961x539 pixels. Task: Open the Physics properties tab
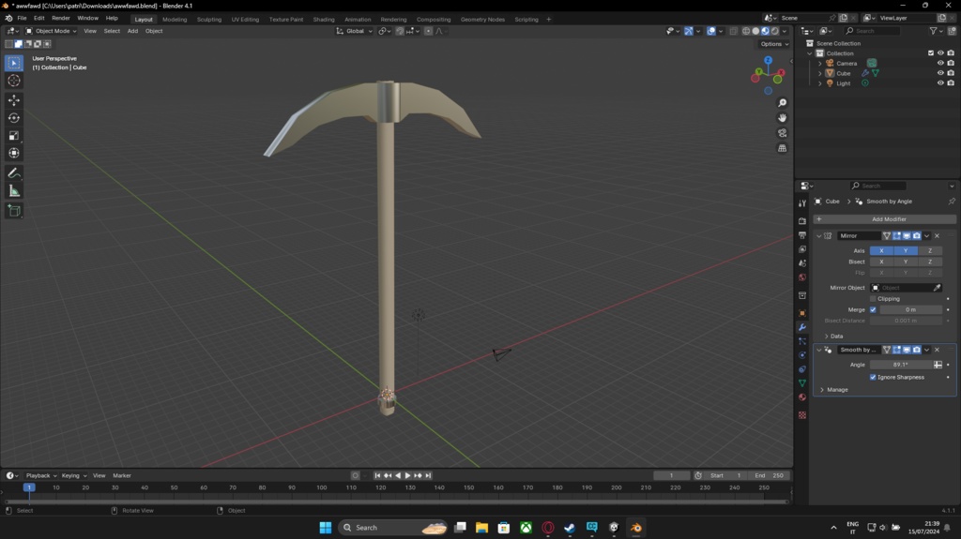point(802,355)
